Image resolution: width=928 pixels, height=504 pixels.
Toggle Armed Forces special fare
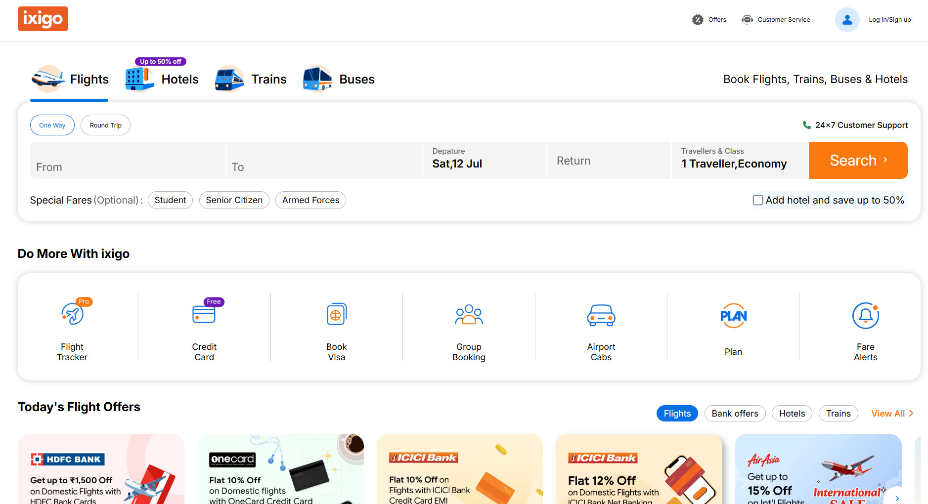[311, 200]
